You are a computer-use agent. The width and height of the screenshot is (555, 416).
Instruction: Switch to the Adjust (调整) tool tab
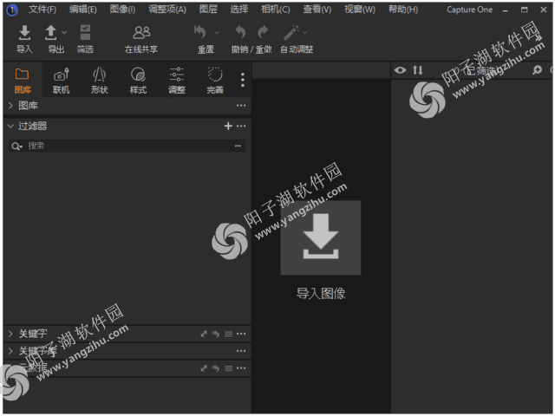(x=177, y=81)
